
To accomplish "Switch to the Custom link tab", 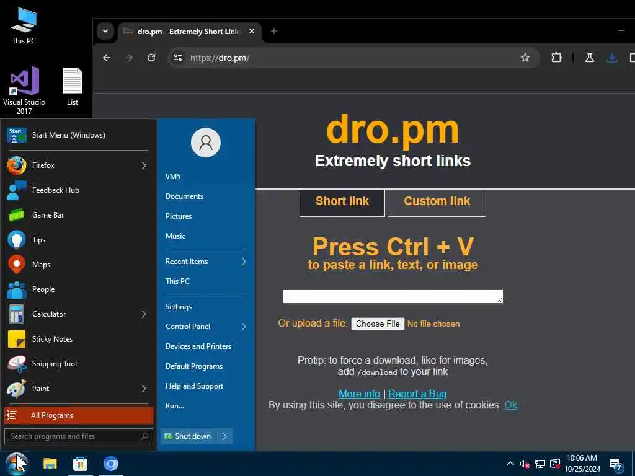I will (437, 203).
